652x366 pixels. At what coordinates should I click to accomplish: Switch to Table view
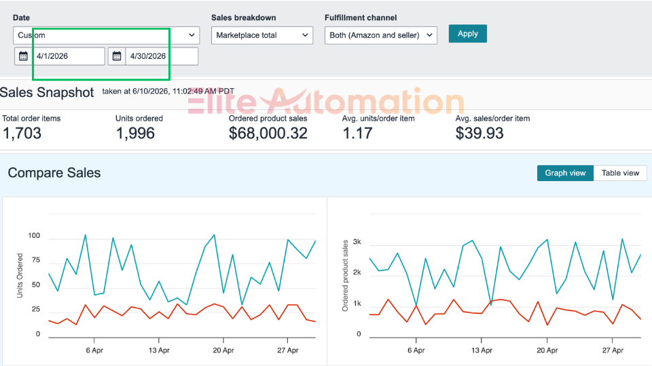(620, 173)
